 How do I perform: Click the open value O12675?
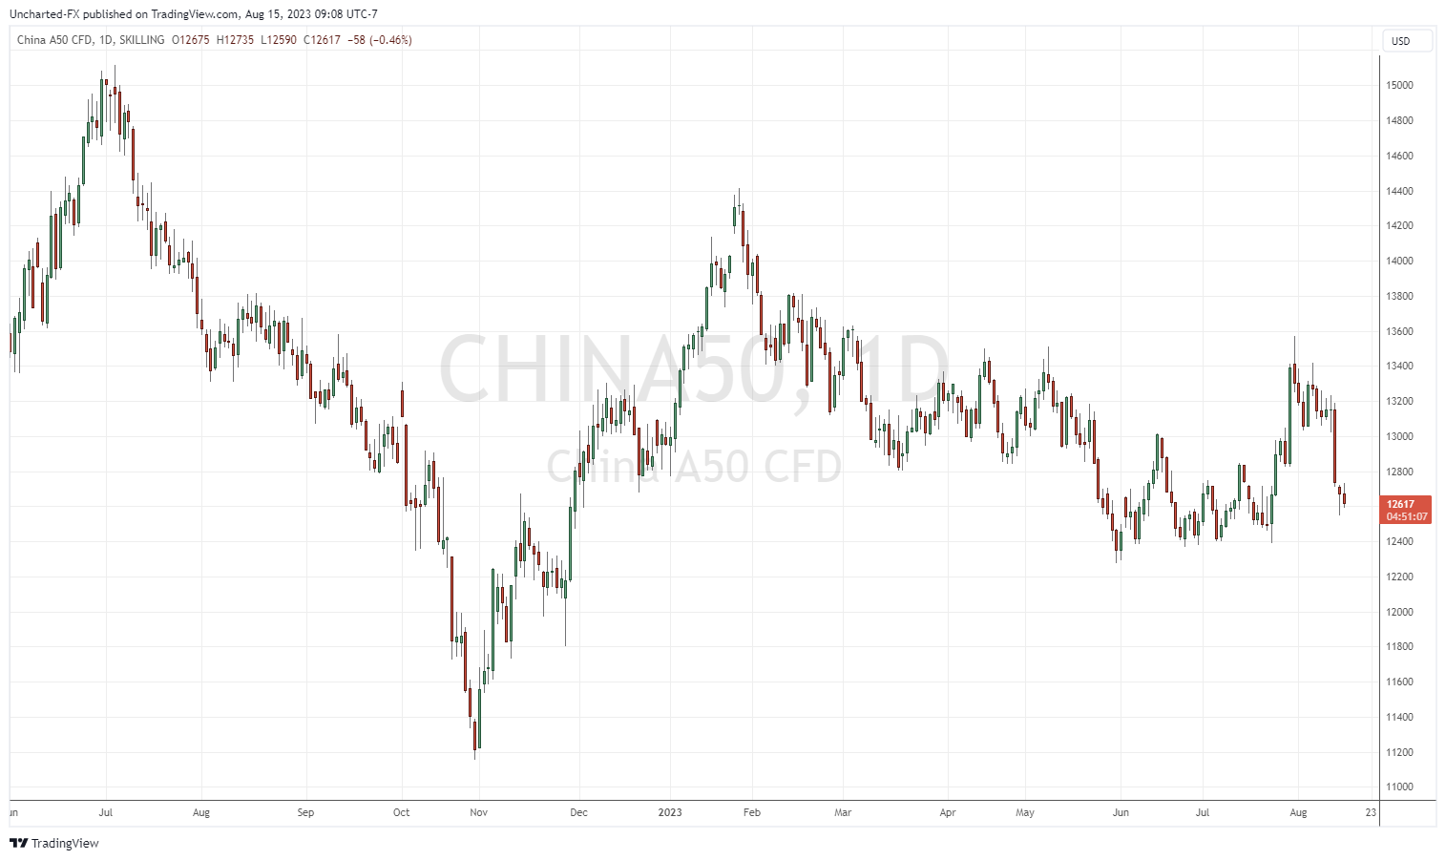point(190,40)
